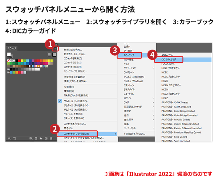Click the New Color Group folder icon
Image resolution: width=218 pixels, height=182 pixels.
(x=41, y=138)
